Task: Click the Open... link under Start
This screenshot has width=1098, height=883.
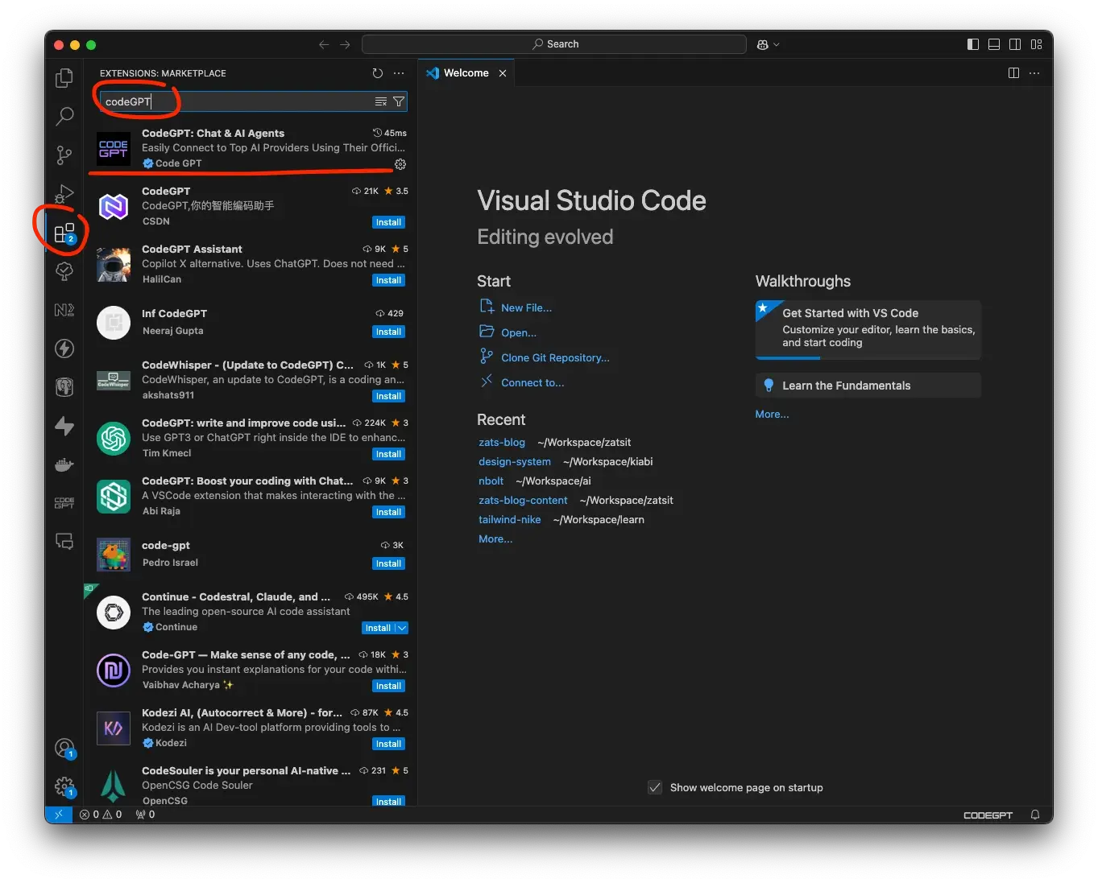Action: 518,332
